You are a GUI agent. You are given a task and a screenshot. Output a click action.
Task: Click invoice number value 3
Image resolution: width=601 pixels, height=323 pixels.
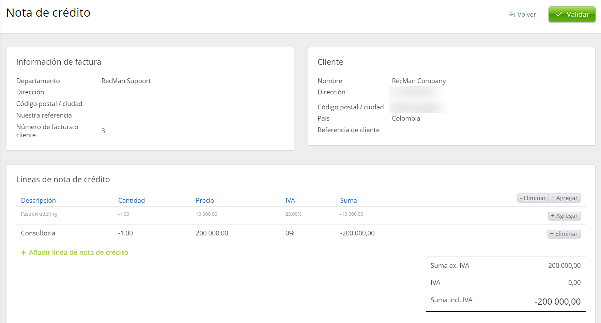(103, 131)
